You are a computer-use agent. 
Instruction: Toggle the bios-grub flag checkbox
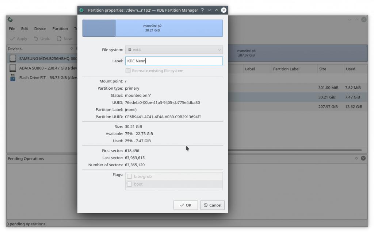tap(129, 176)
